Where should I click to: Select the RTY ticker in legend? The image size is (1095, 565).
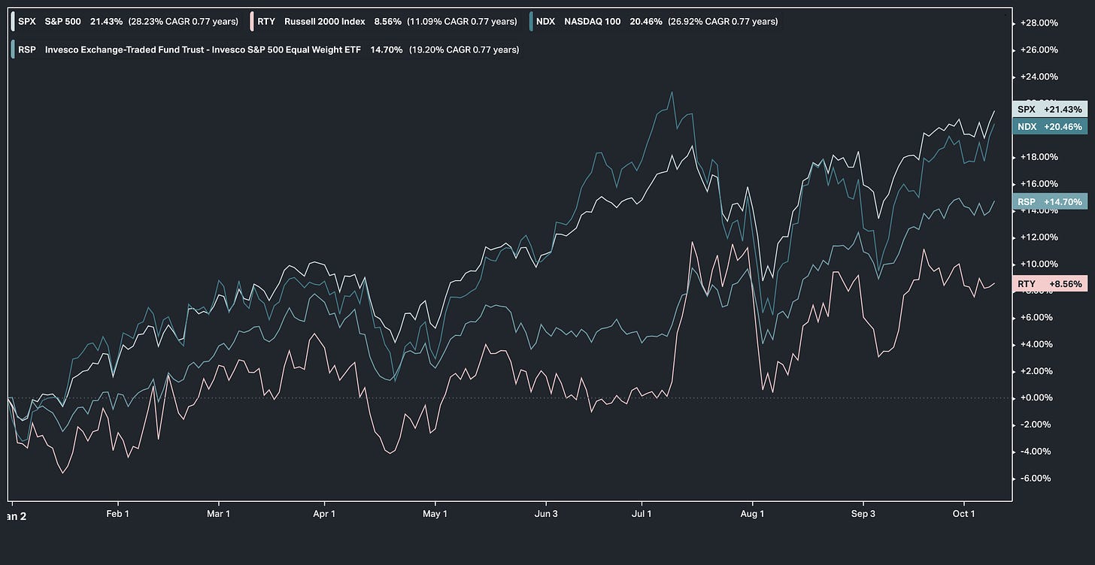coord(266,22)
